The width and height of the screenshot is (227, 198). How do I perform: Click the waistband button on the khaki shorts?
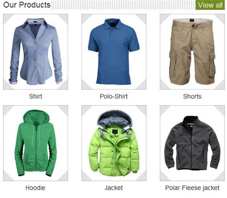click(x=193, y=25)
